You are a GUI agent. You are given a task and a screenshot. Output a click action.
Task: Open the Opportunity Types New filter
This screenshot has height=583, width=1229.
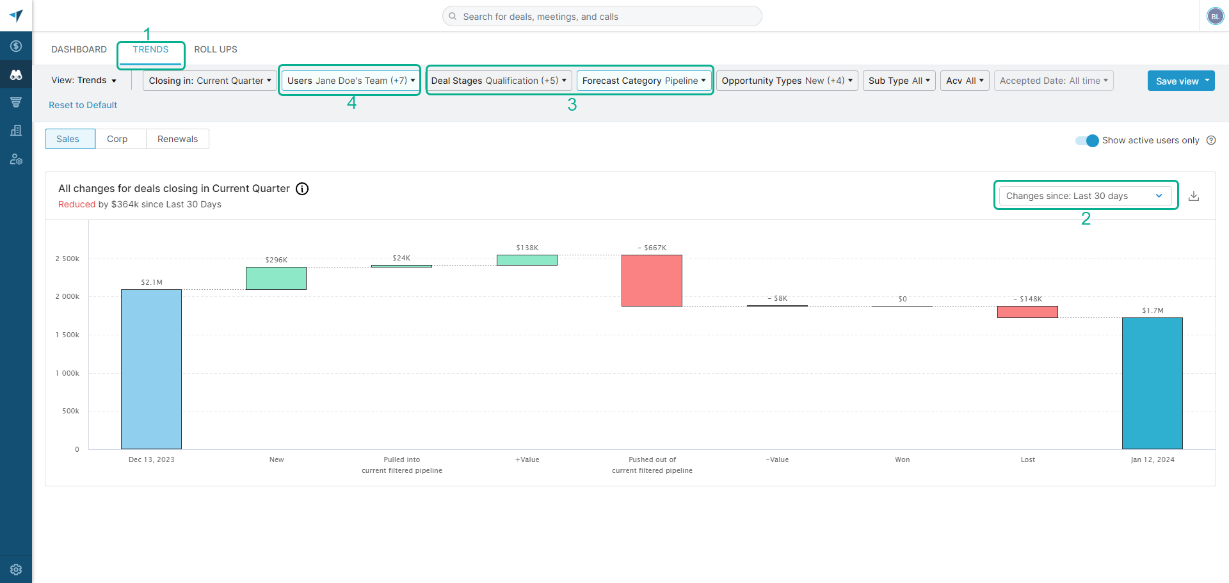(x=787, y=81)
